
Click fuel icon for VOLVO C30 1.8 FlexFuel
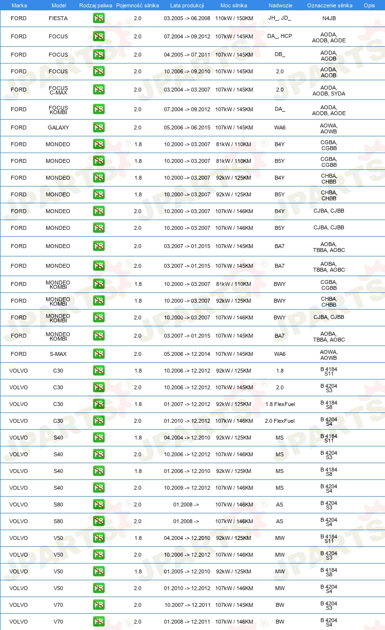[x=98, y=404]
